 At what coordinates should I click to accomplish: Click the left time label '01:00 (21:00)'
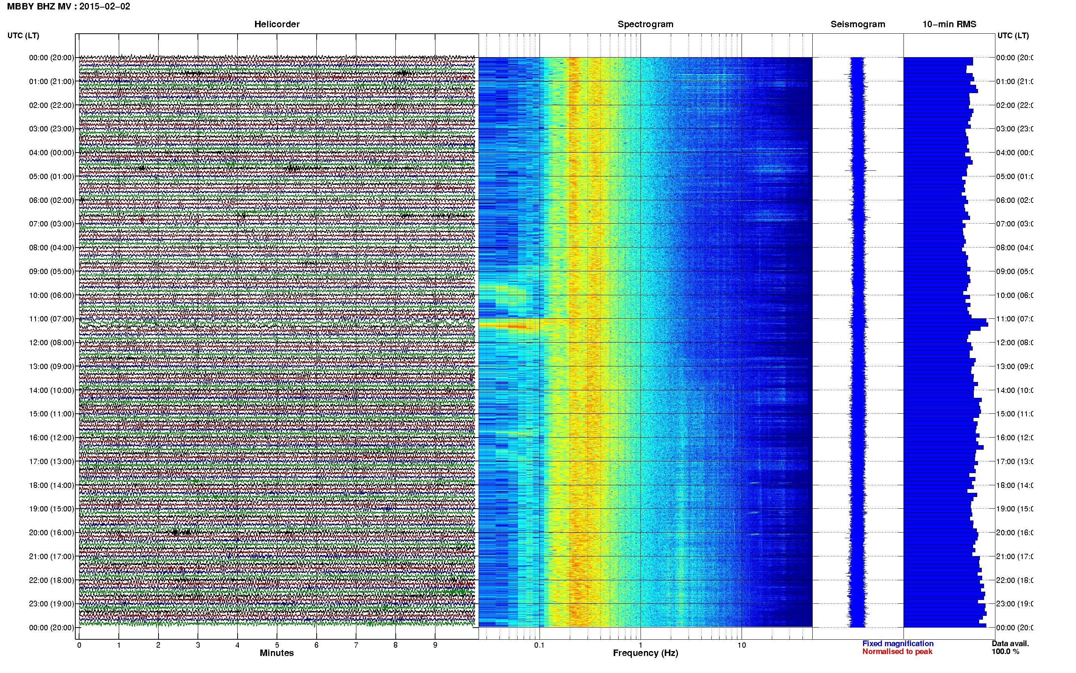tap(51, 81)
